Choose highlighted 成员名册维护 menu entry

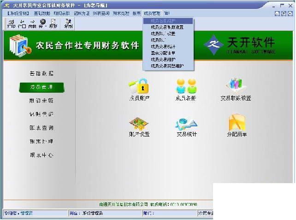tap(168, 21)
